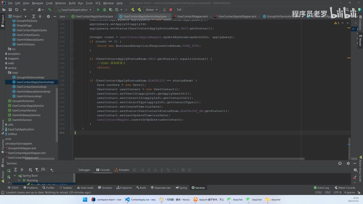
Task: Click the CRLF line separator in status bar
Action: 328,192
